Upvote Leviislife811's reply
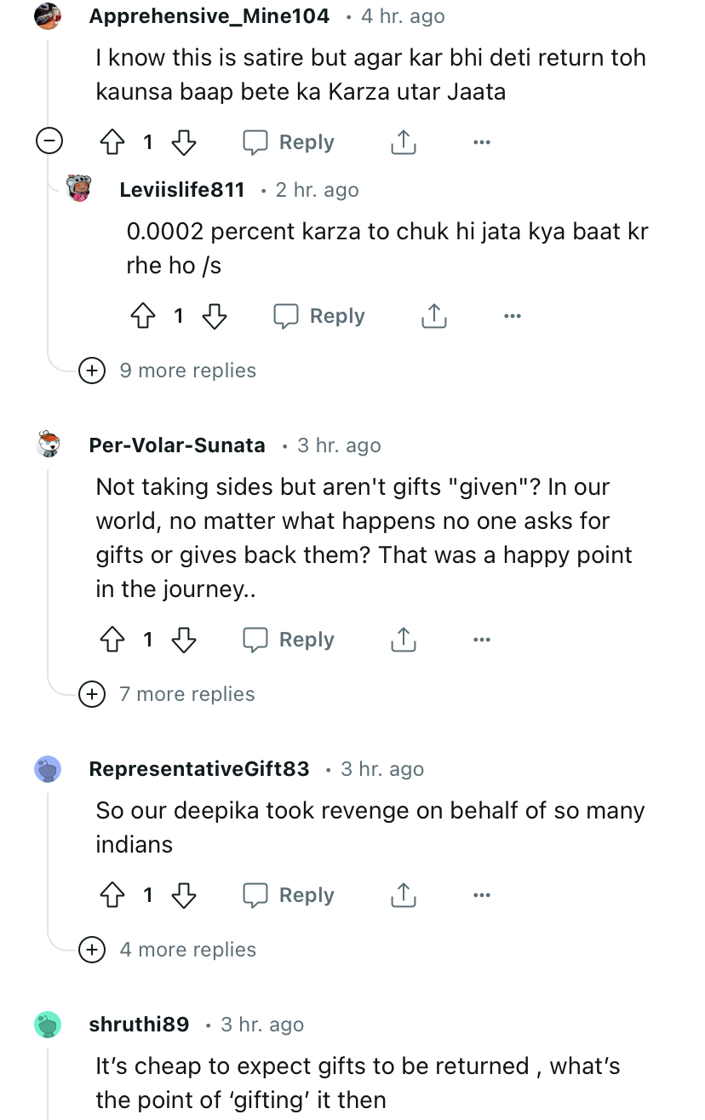705x1120 pixels. (x=144, y=316)
